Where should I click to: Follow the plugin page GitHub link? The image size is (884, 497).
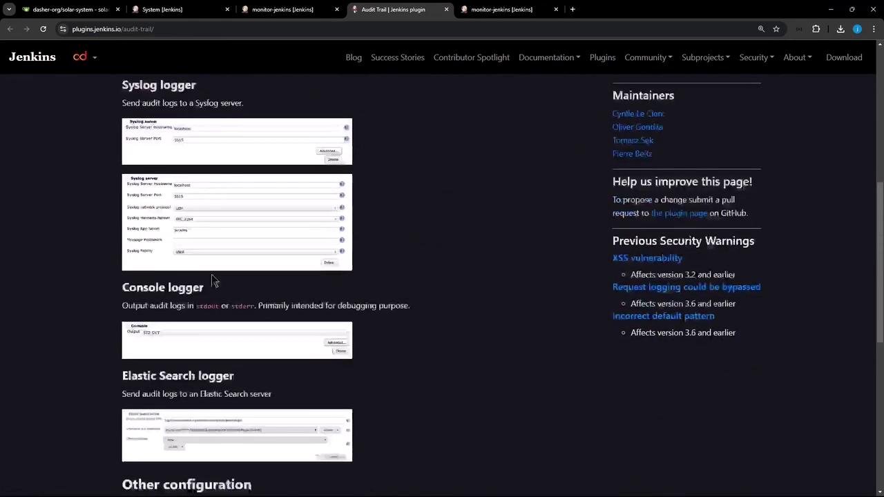(679, 213)
